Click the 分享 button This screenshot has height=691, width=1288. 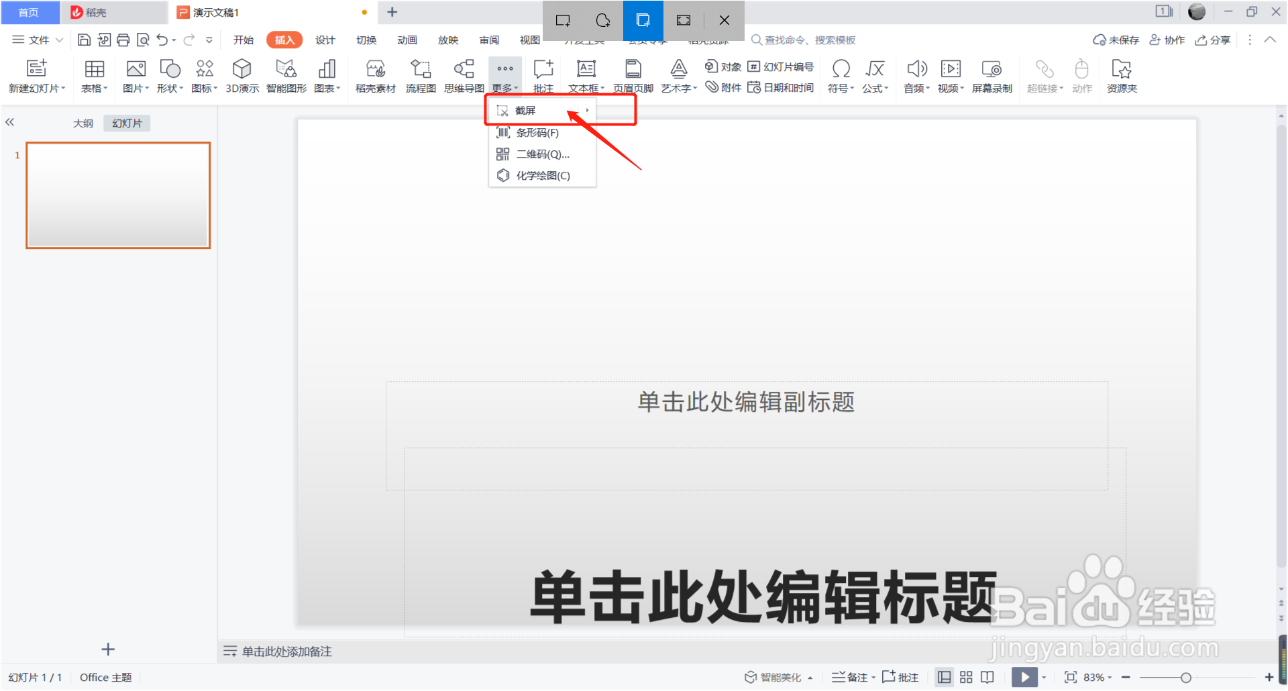coord(1213,40)
